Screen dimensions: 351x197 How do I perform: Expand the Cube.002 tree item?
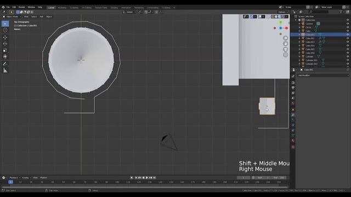[299, 38]
